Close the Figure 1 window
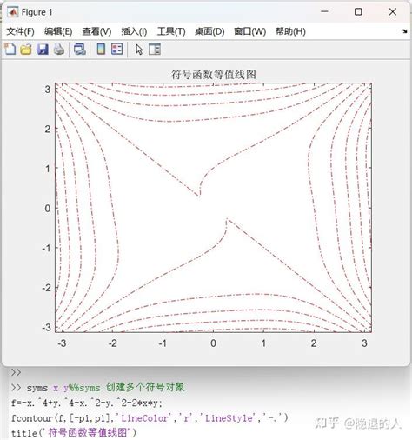This screenshot has width=412, height=440. pos(393,12)
